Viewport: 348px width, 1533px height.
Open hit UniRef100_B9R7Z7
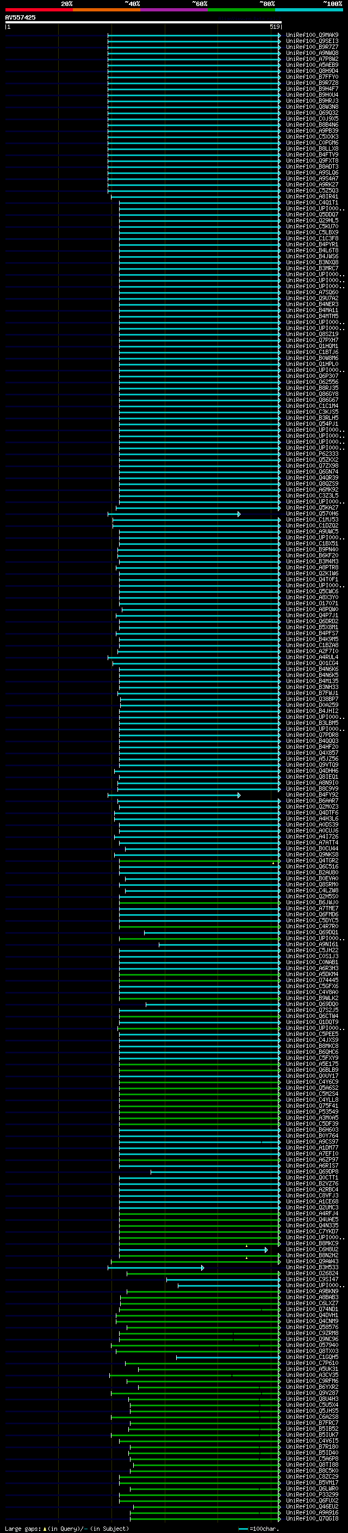(312, 47)
